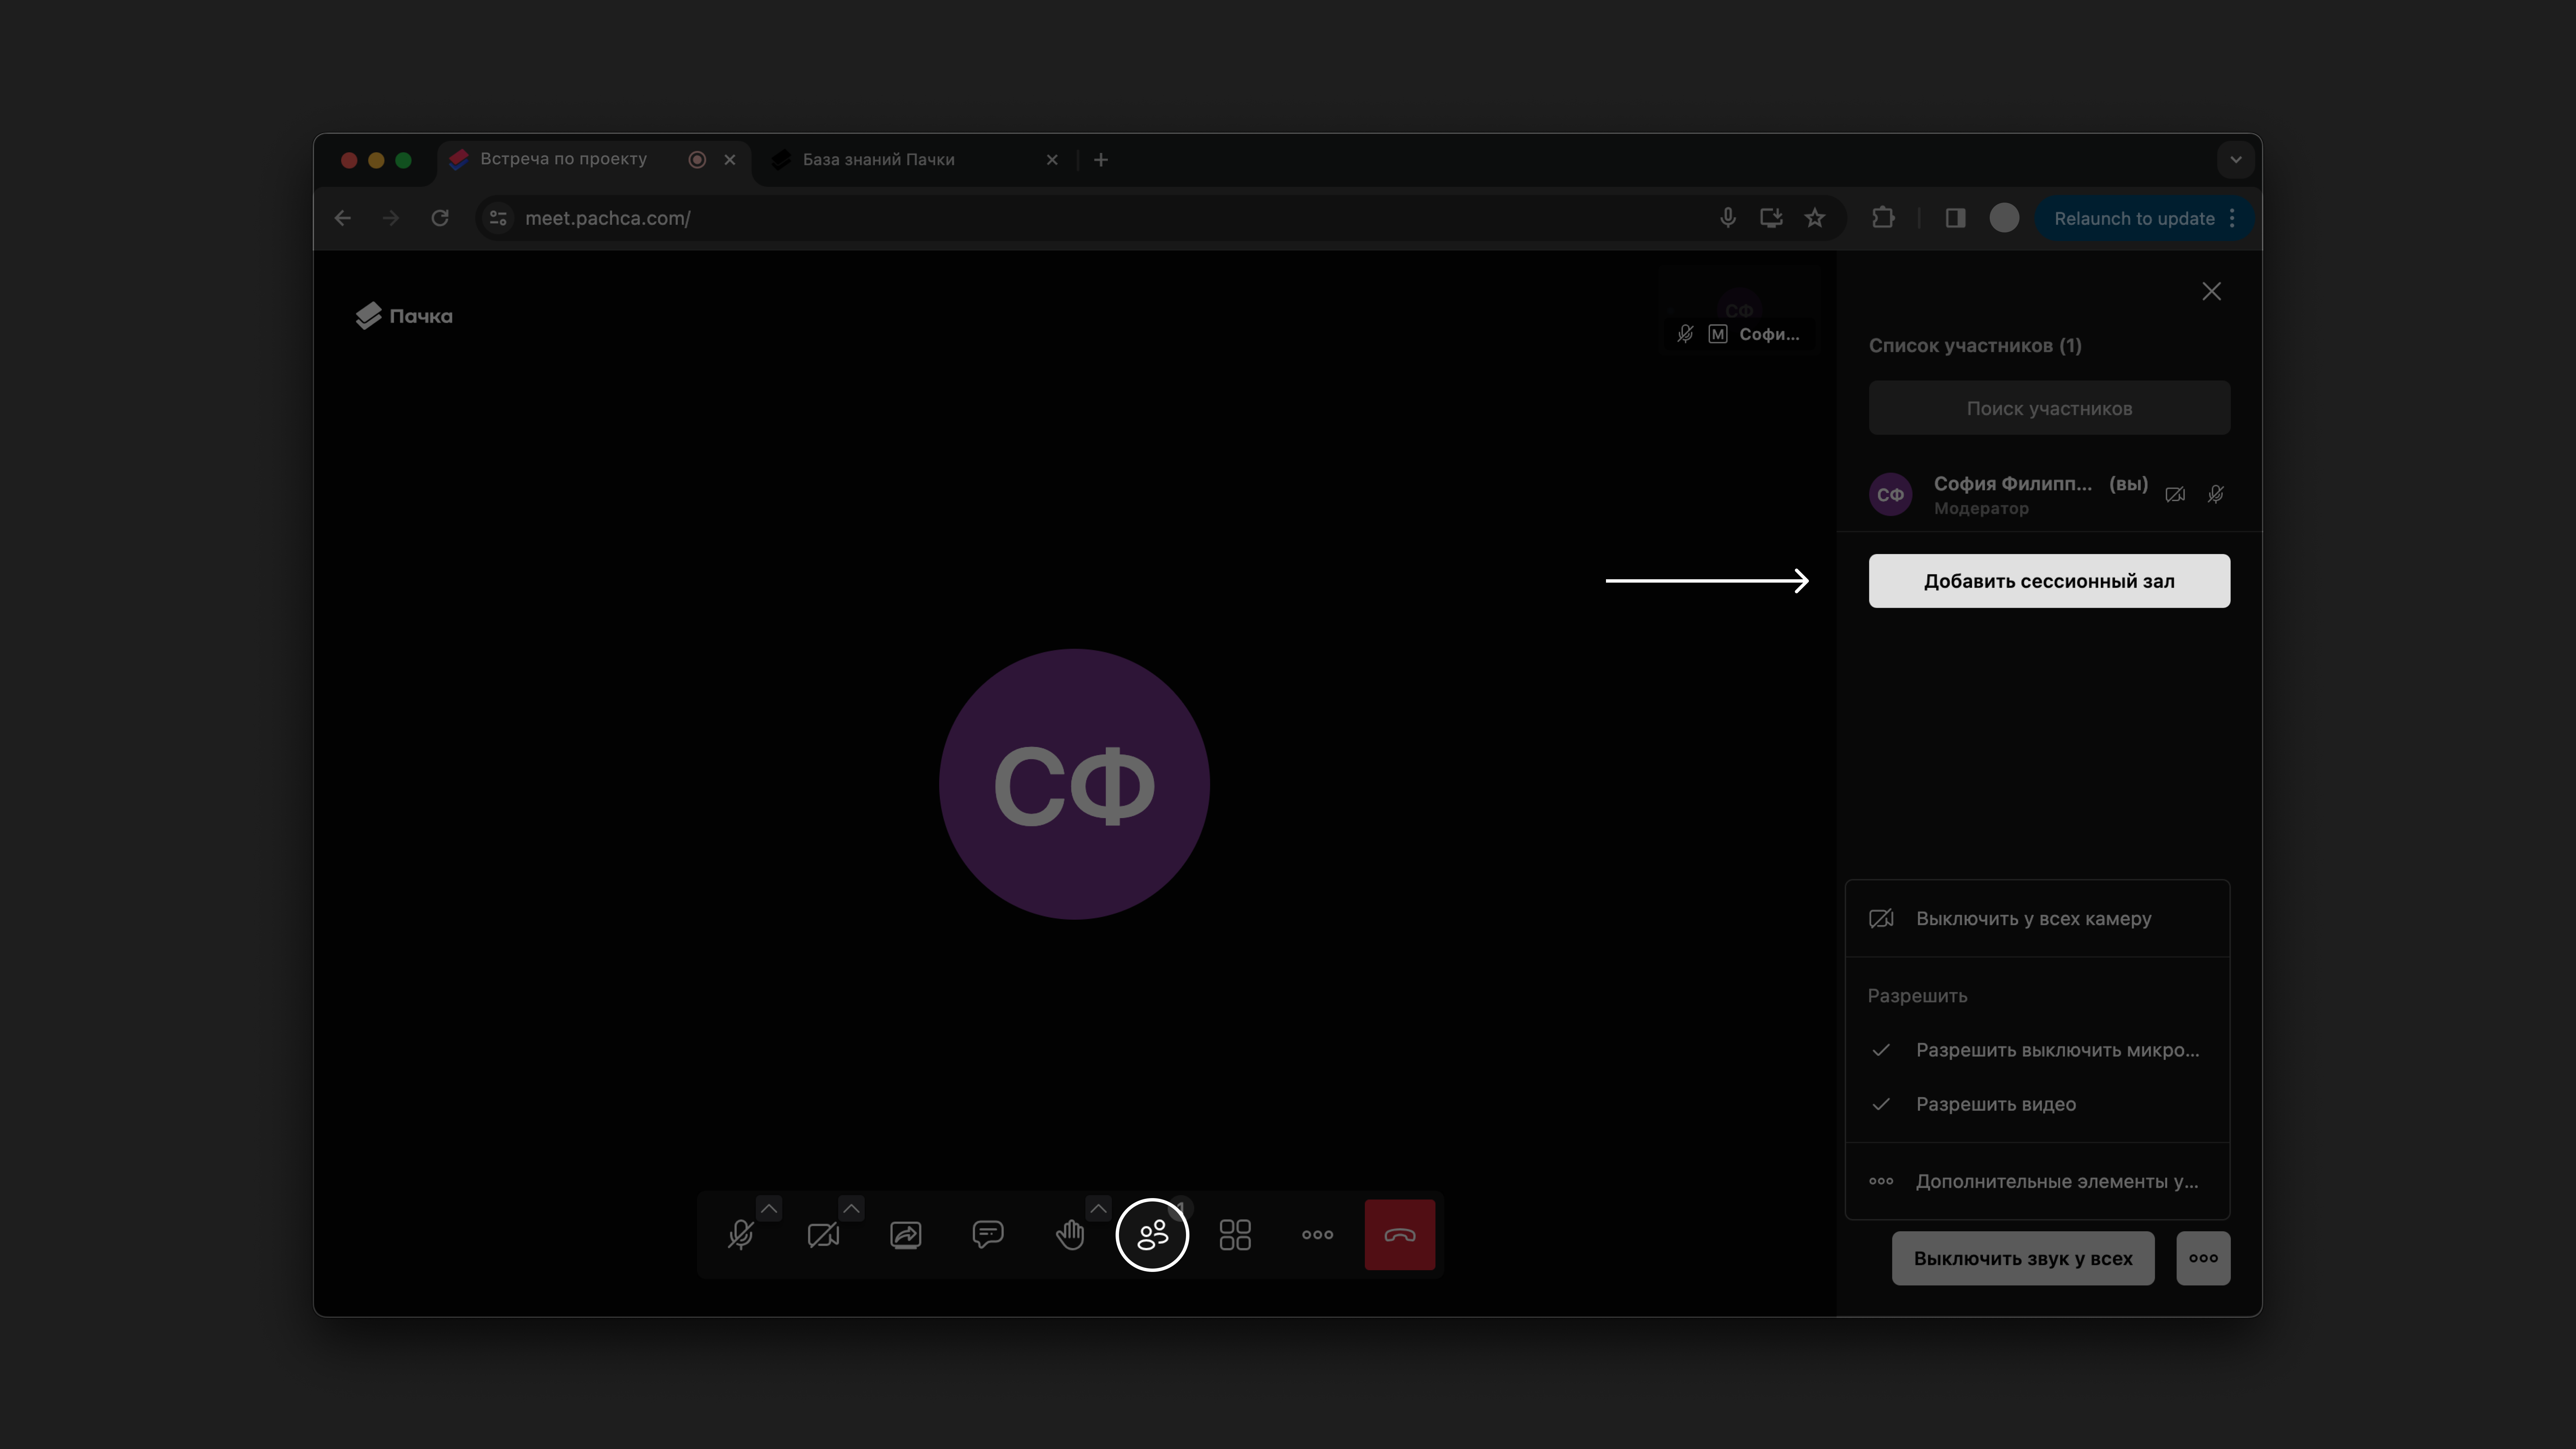Toggle the microphone in bottom toolbar

(x=741, y=1235)
